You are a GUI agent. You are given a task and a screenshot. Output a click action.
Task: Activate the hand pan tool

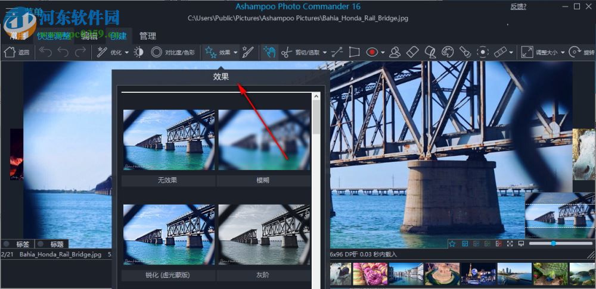269,52
